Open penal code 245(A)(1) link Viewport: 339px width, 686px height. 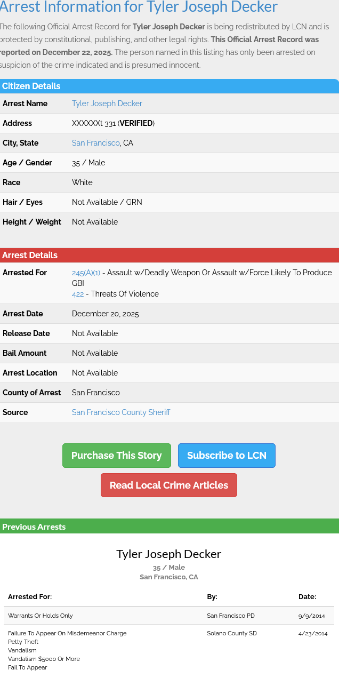pyautogui.click(x=86, y=273)
